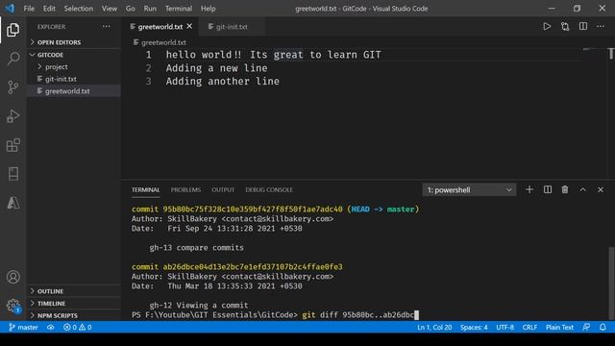Open the Run menu
Screen dimensions: 615x346
pos(150,9)
